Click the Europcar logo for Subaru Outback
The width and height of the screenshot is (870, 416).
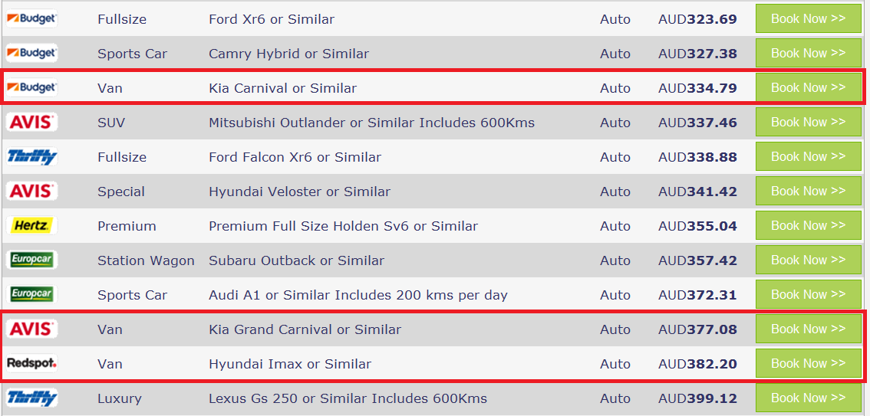(x=31, y=260)
